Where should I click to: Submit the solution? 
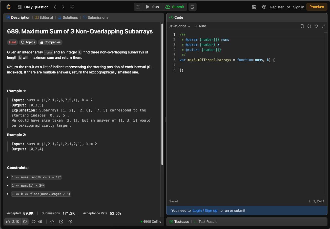tap(175, 7)
